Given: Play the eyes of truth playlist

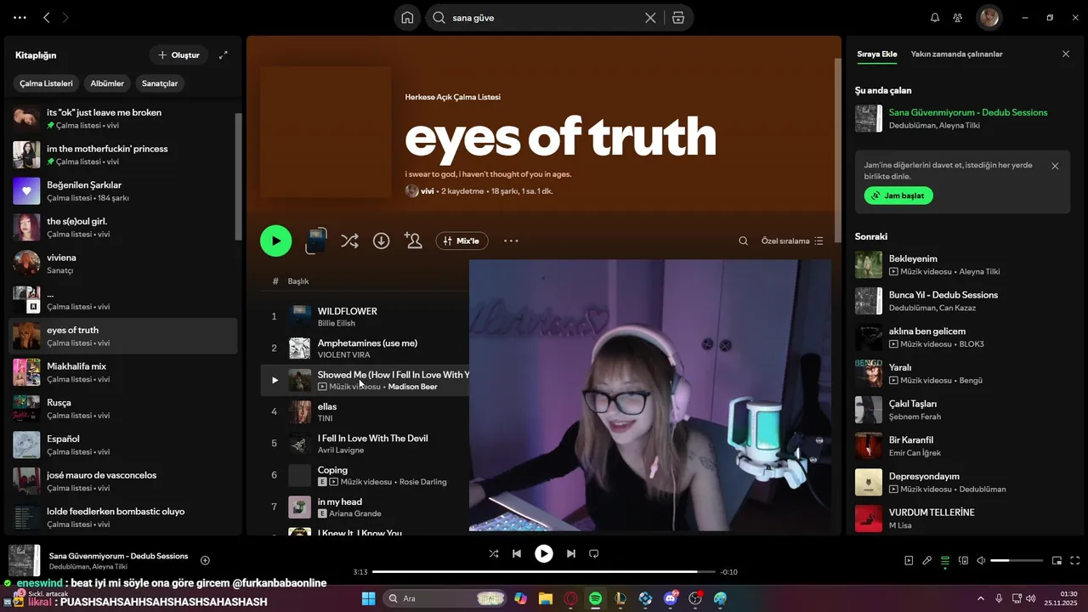Looking at the screenshot, I should tap(275, 241).
